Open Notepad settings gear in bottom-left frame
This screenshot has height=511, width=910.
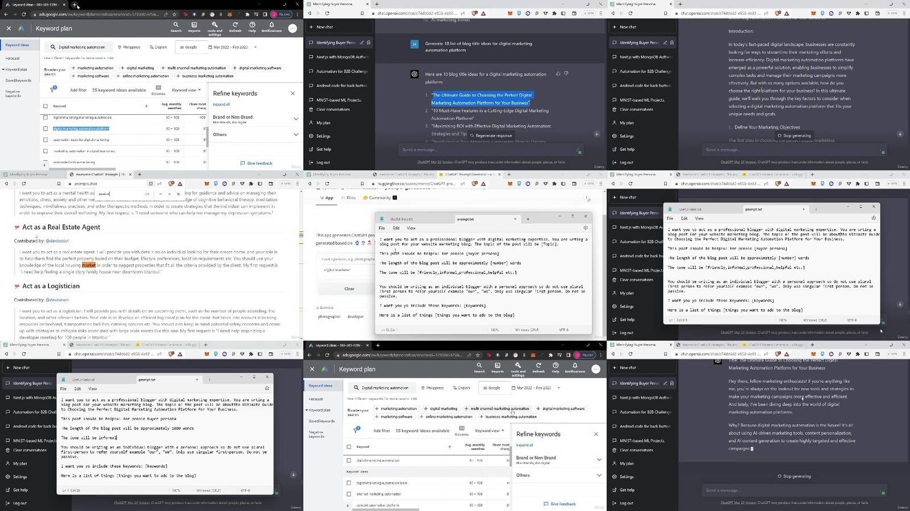point(267,389)
